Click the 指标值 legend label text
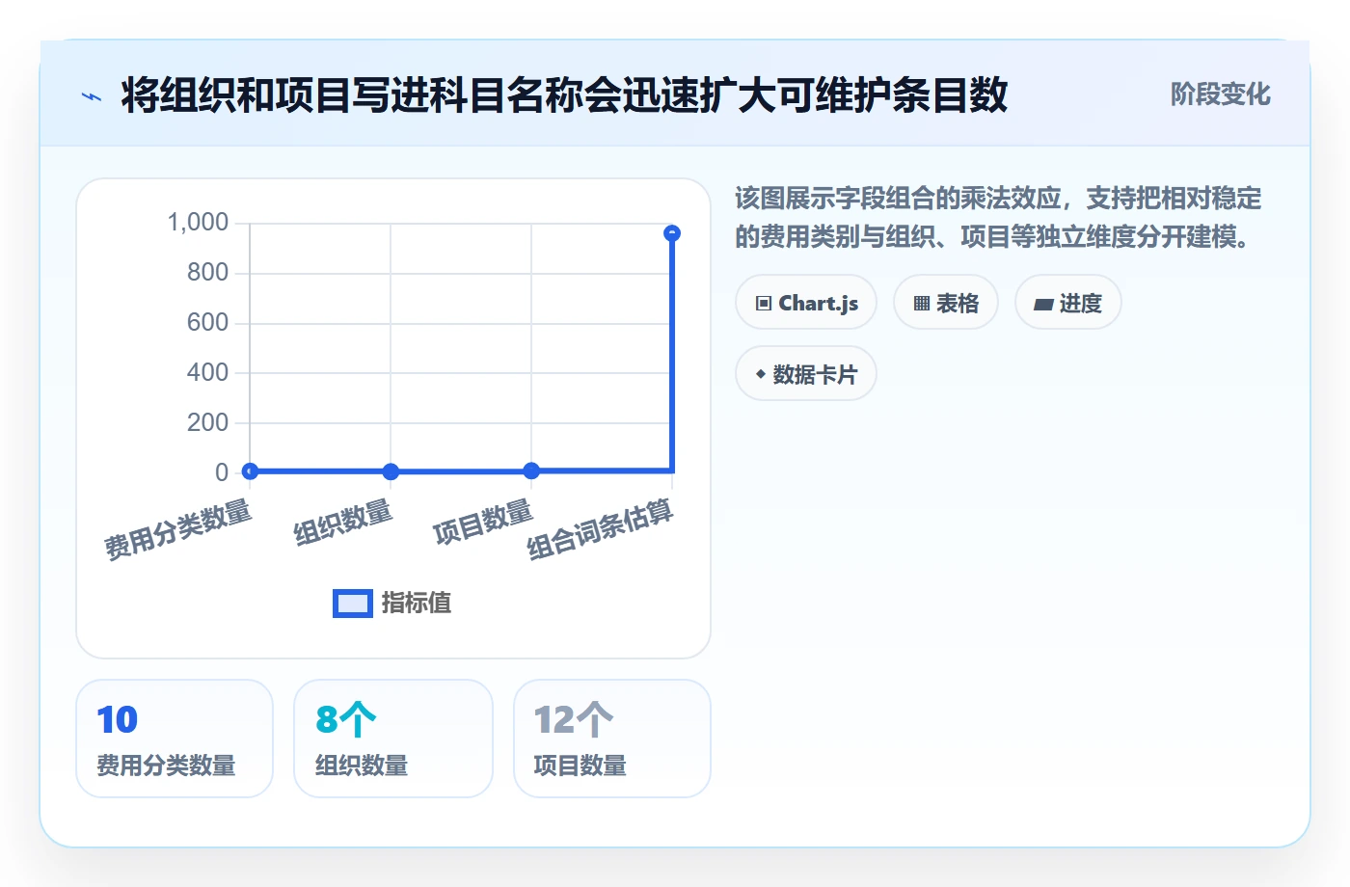The image size is (1350, 887). [x=417, y=604]
